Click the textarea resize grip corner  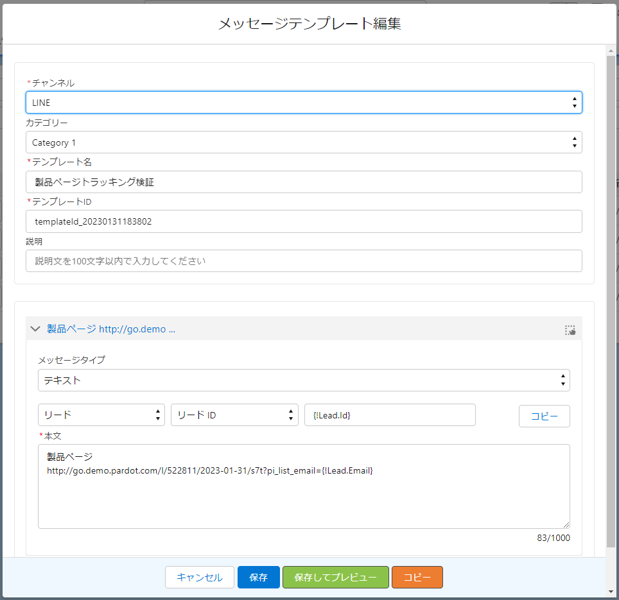point(566,525)
